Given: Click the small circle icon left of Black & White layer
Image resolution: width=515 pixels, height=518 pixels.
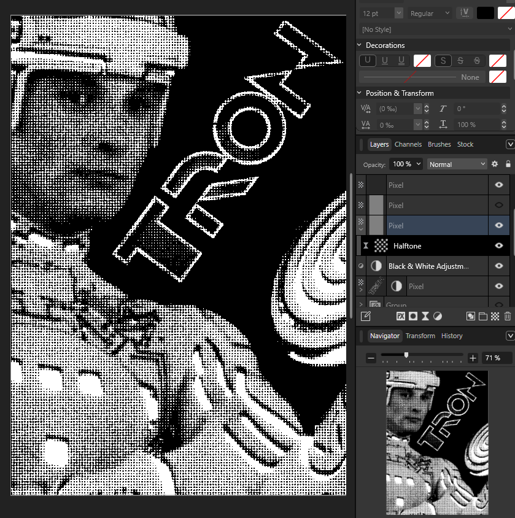Looking at the screenshot, I should click(361, 266).
